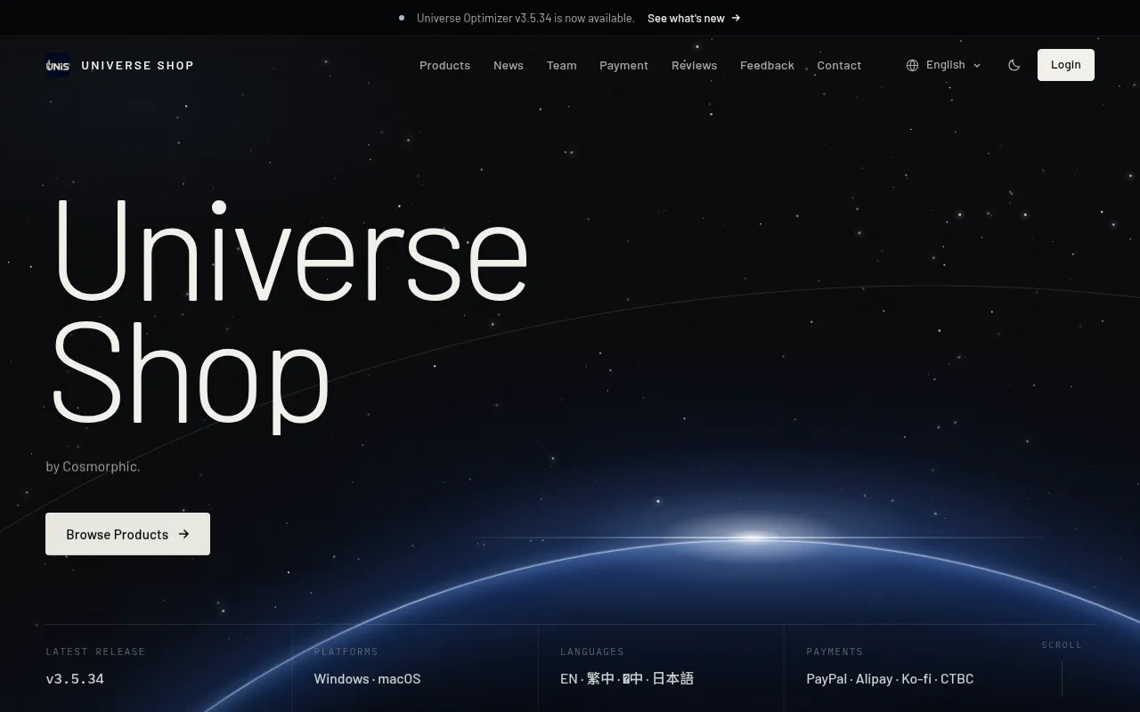1140x712 pixels.
Task: Go to the News page
Action: click(509, 65)
